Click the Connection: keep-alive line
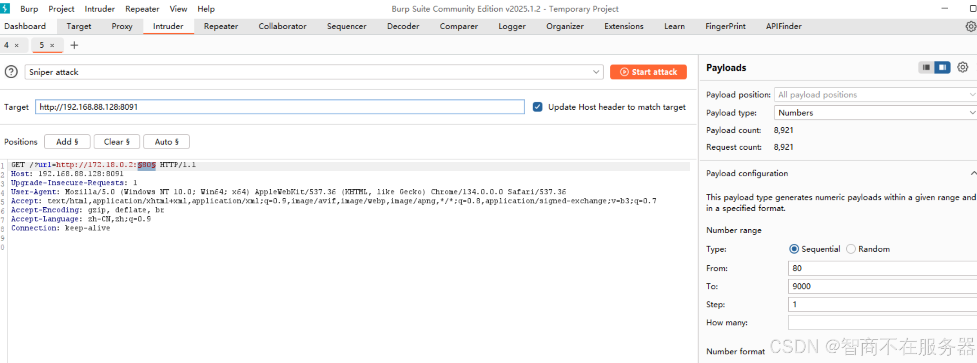Screen dimensions: 977x363 coord(61,228)
